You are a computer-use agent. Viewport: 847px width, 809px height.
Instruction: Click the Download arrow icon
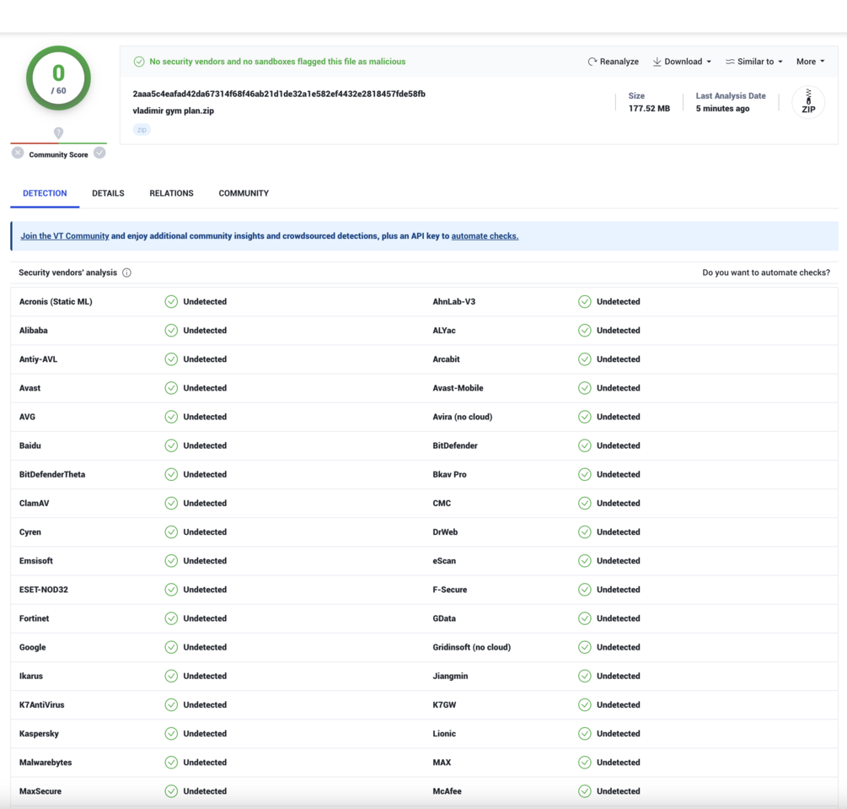click(657, 62)
